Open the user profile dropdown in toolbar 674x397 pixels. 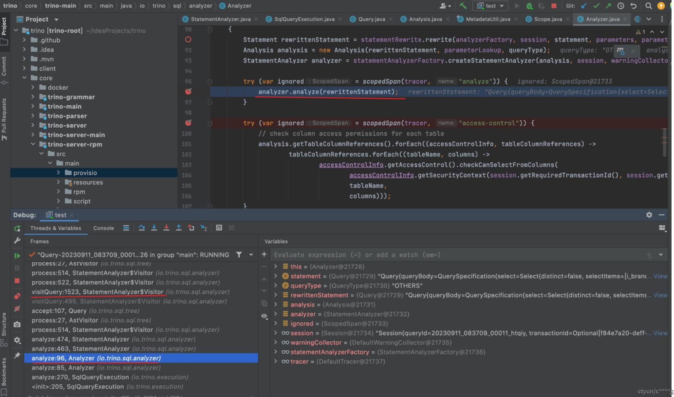tap(445, 6)
